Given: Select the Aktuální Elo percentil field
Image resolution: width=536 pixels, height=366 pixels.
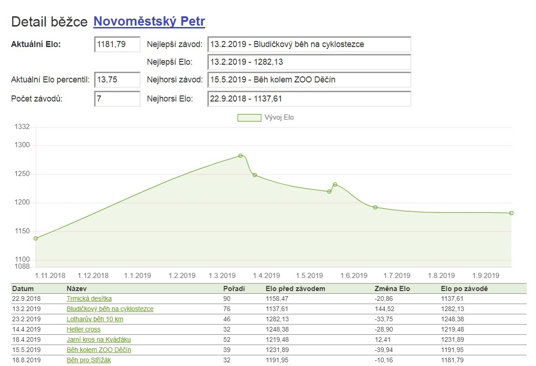Looking at the screenshot, I should [117, 80].
